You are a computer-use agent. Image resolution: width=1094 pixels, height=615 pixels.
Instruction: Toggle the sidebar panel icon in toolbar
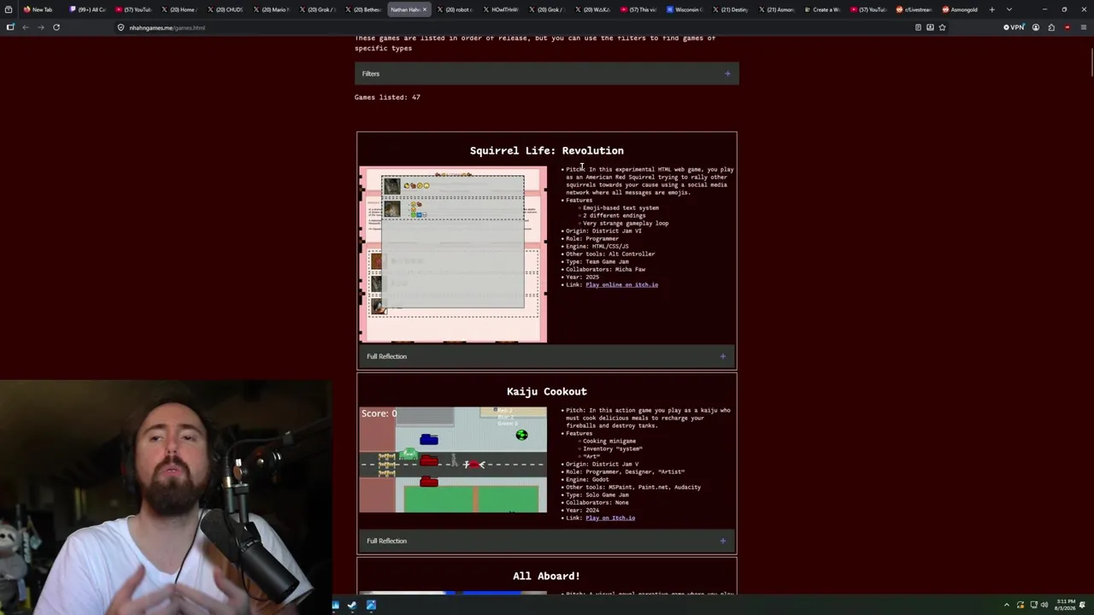(x=10, y=27)
